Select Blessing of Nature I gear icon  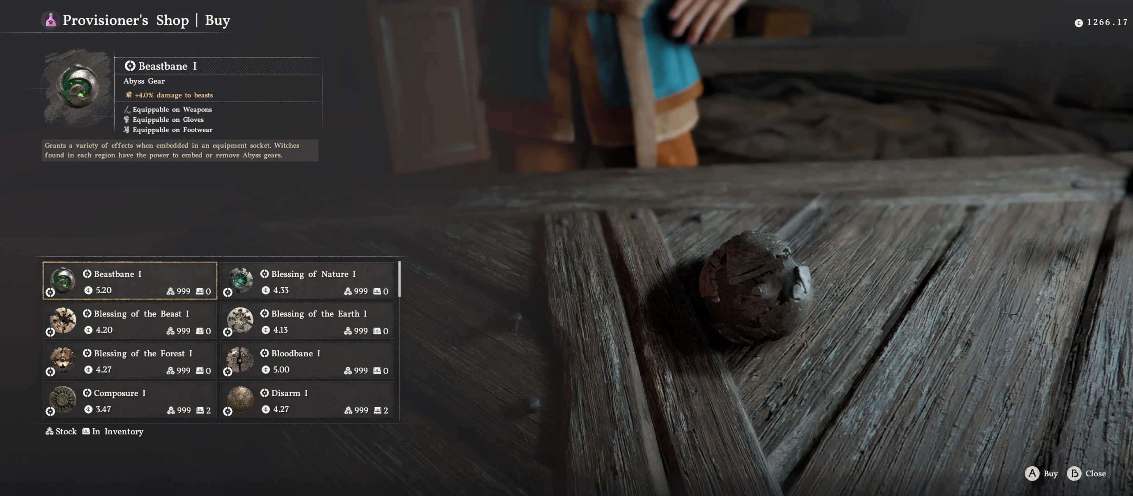point(240,280)
